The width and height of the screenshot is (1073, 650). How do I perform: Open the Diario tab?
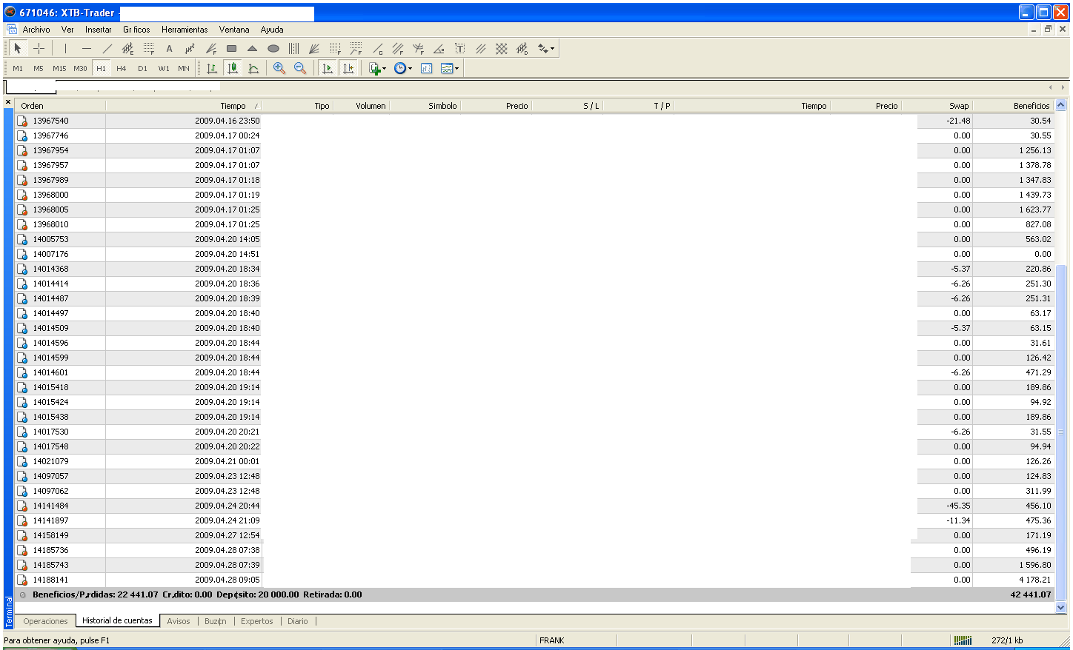click(x=297, y=621)
